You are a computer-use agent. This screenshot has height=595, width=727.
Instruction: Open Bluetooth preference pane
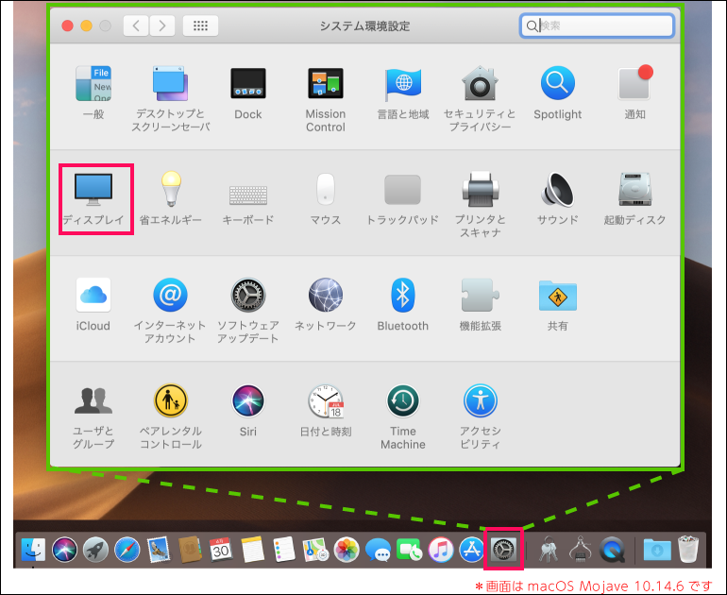(403, 304)
